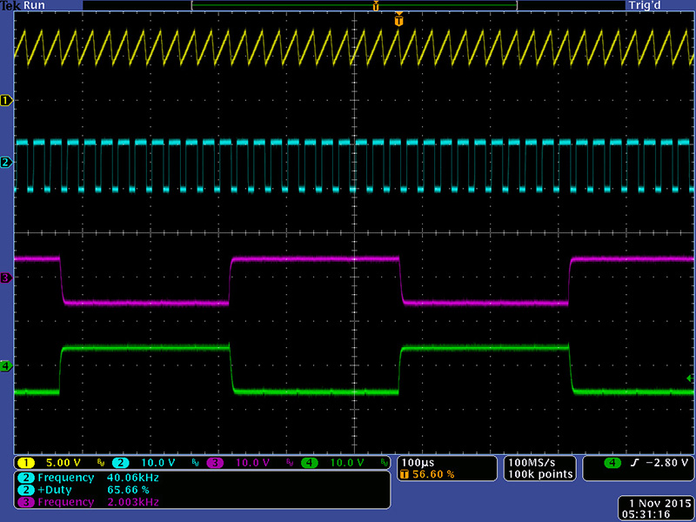Click the channel 1 ground marker
Image resolution: width=696 pixels, height=522 pixels.
(x=7, y=101)
